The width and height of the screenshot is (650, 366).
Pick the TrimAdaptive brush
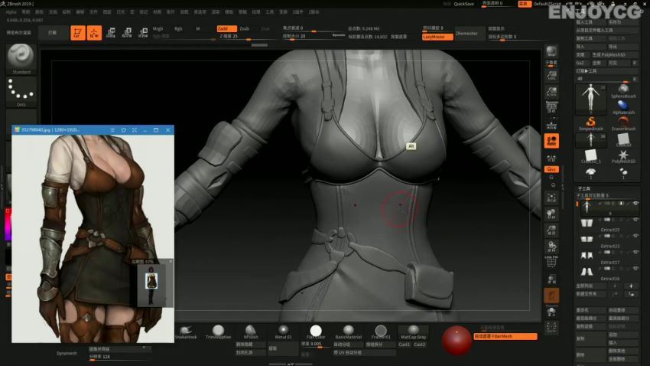[218, 332]
